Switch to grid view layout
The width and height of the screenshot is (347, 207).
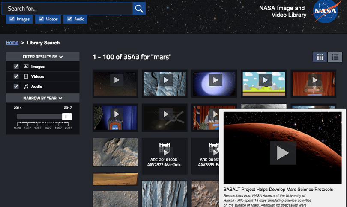320,57
